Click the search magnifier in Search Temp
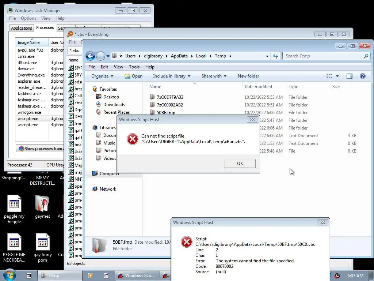This screenshot has width=374, height=281. click(366, 56)
